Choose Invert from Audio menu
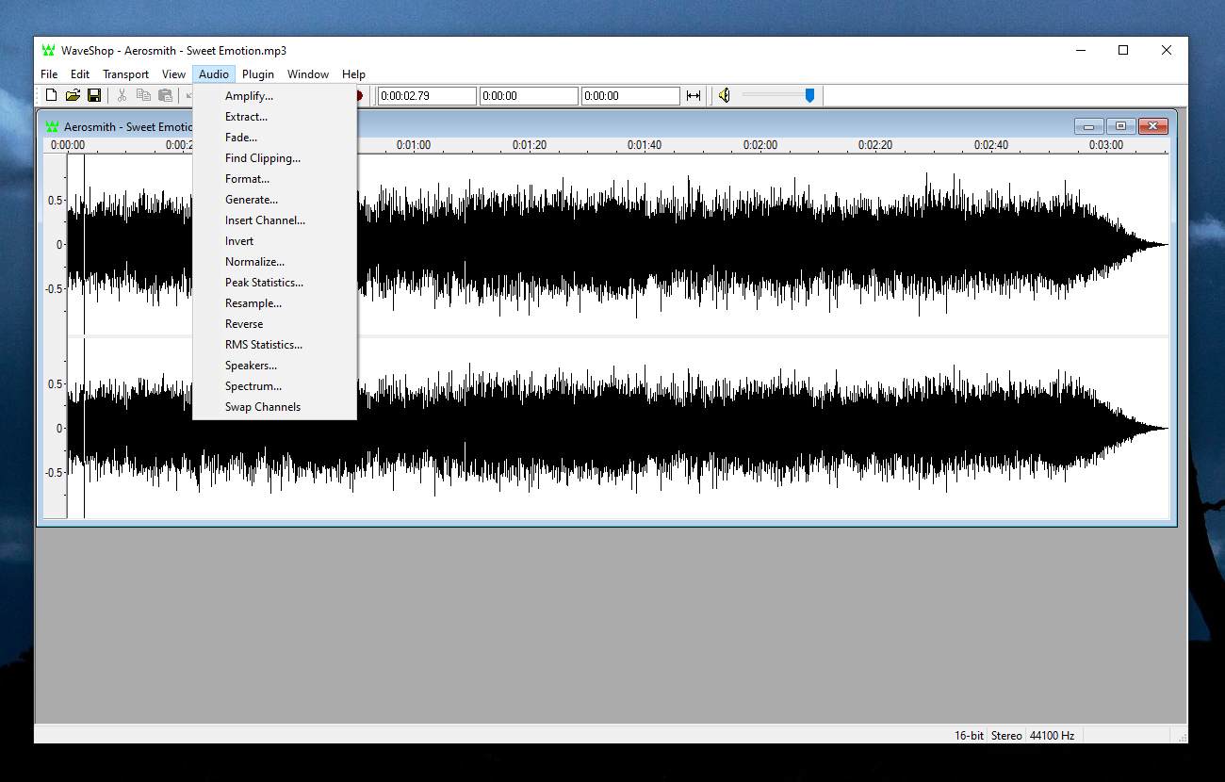 (x=274, y=241)
